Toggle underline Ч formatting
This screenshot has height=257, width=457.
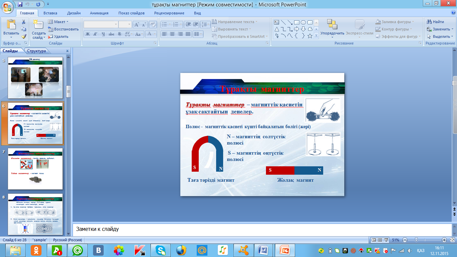(x=103, y=34)
